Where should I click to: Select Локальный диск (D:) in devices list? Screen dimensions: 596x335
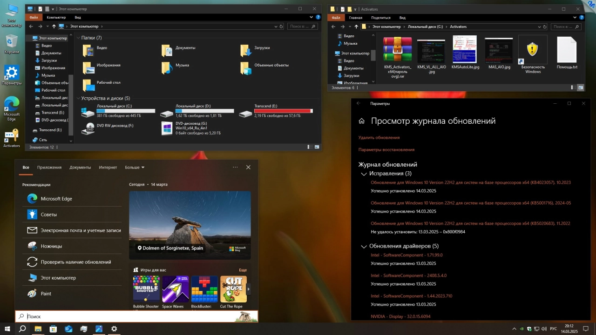[196, 112]
